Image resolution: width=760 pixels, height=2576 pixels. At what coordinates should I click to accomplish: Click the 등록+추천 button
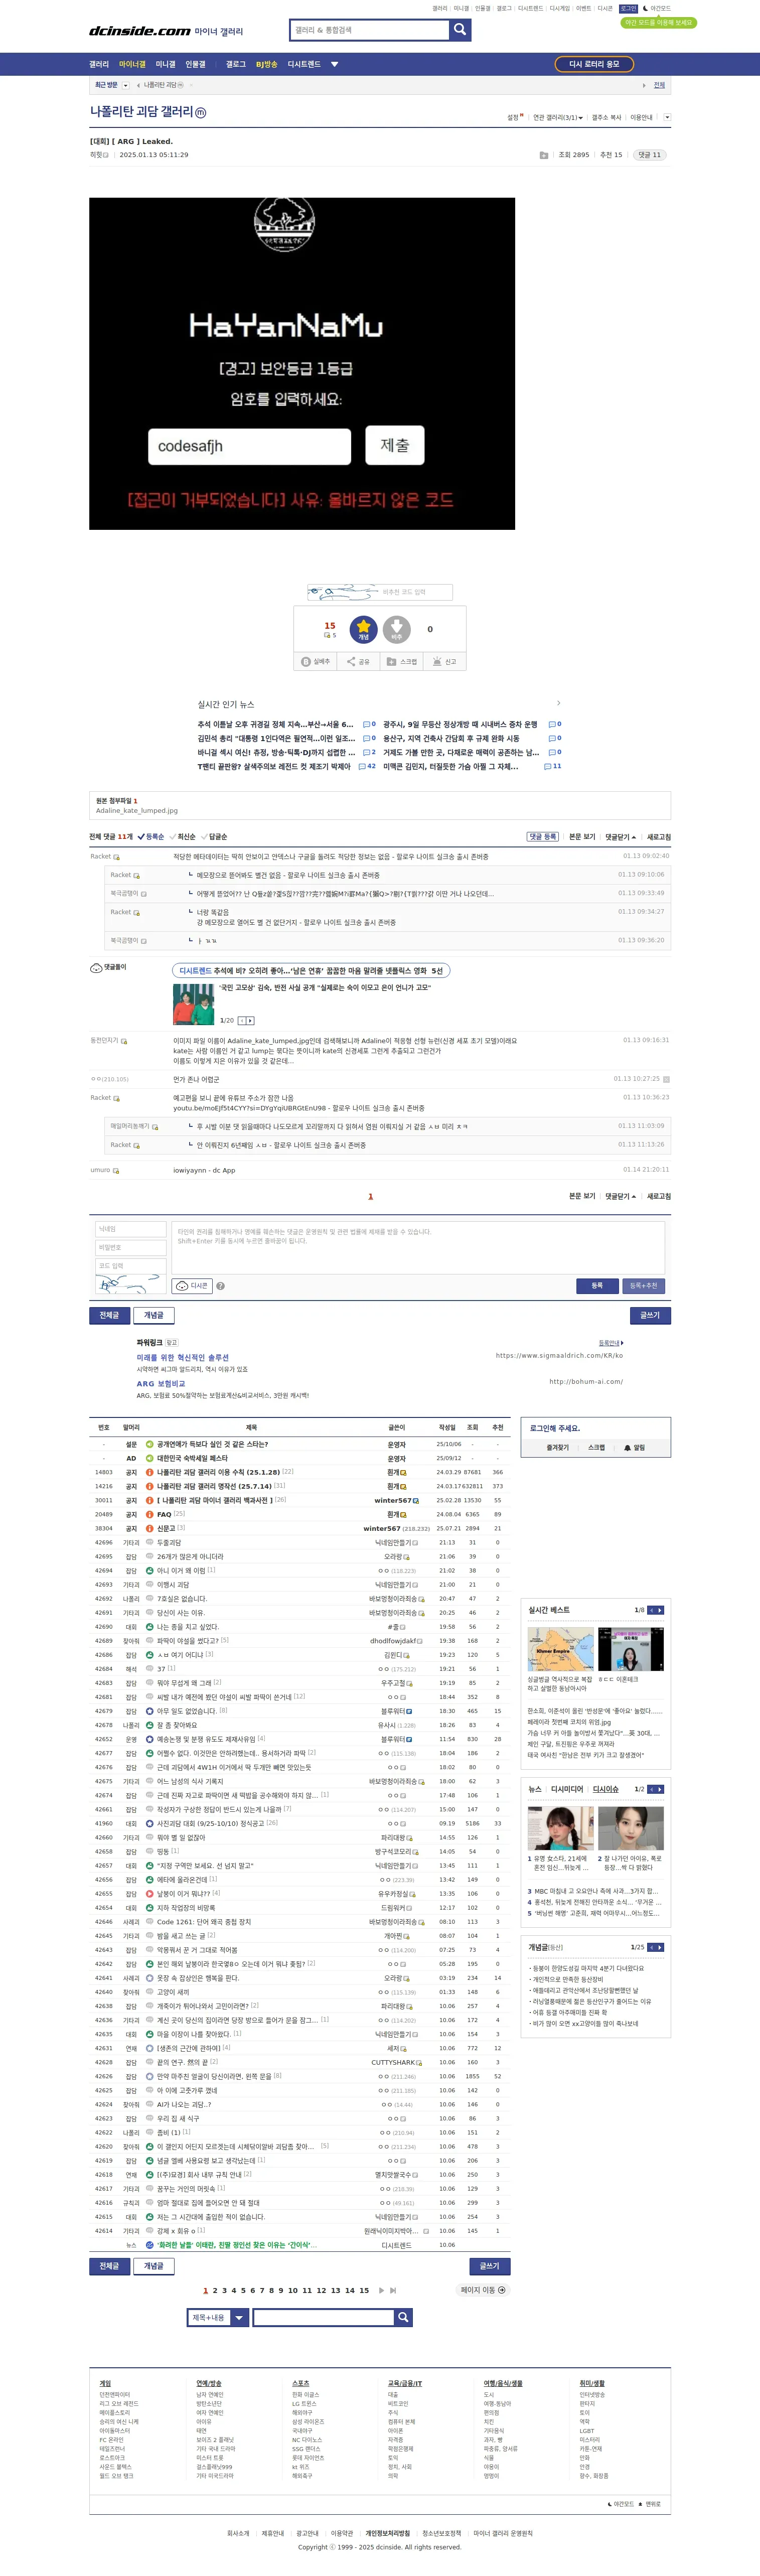click(x=643, y=1286)
